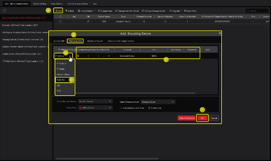Select the Create Area radio option
The width and height of the screenshot is (271, 161).
[x=150, y=108]
